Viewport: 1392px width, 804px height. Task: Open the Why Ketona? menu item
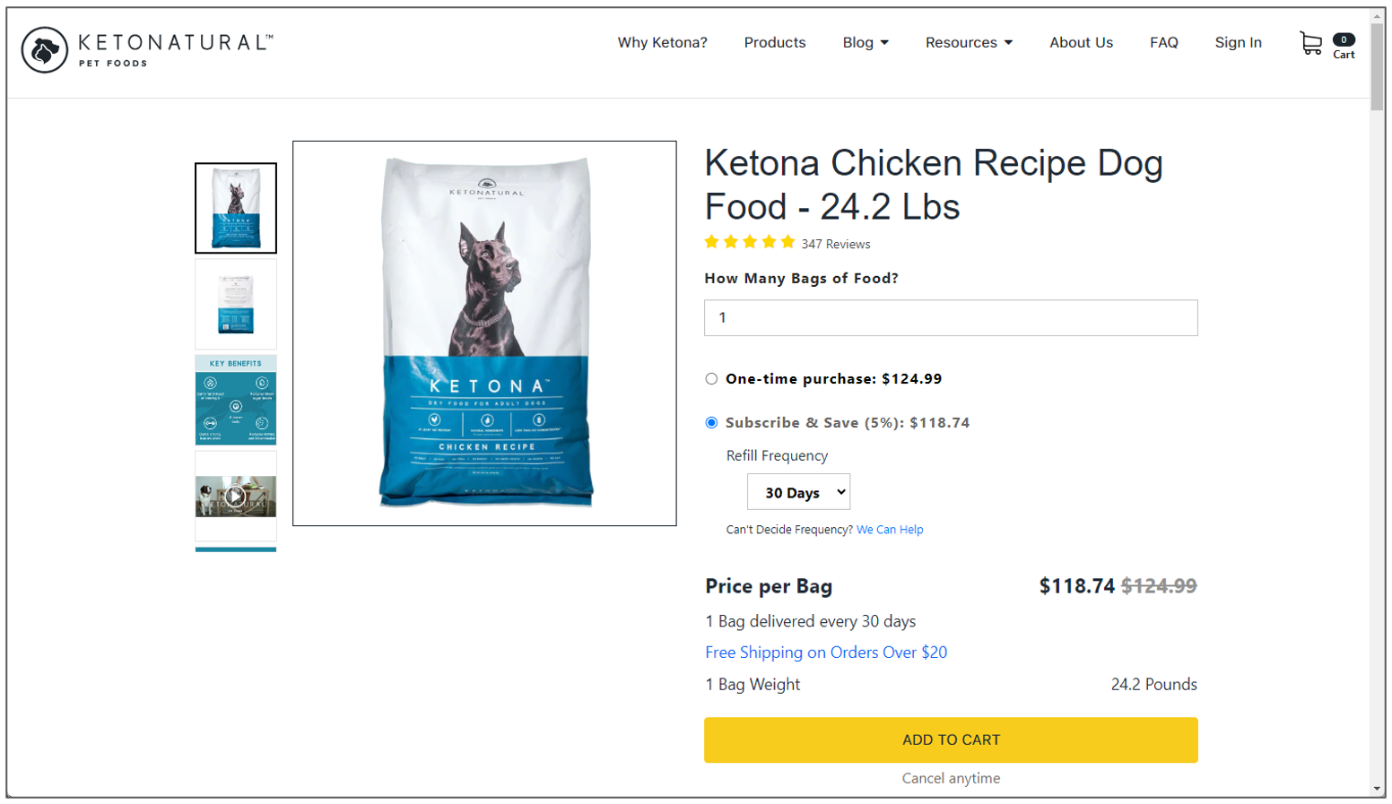(662, 43)
